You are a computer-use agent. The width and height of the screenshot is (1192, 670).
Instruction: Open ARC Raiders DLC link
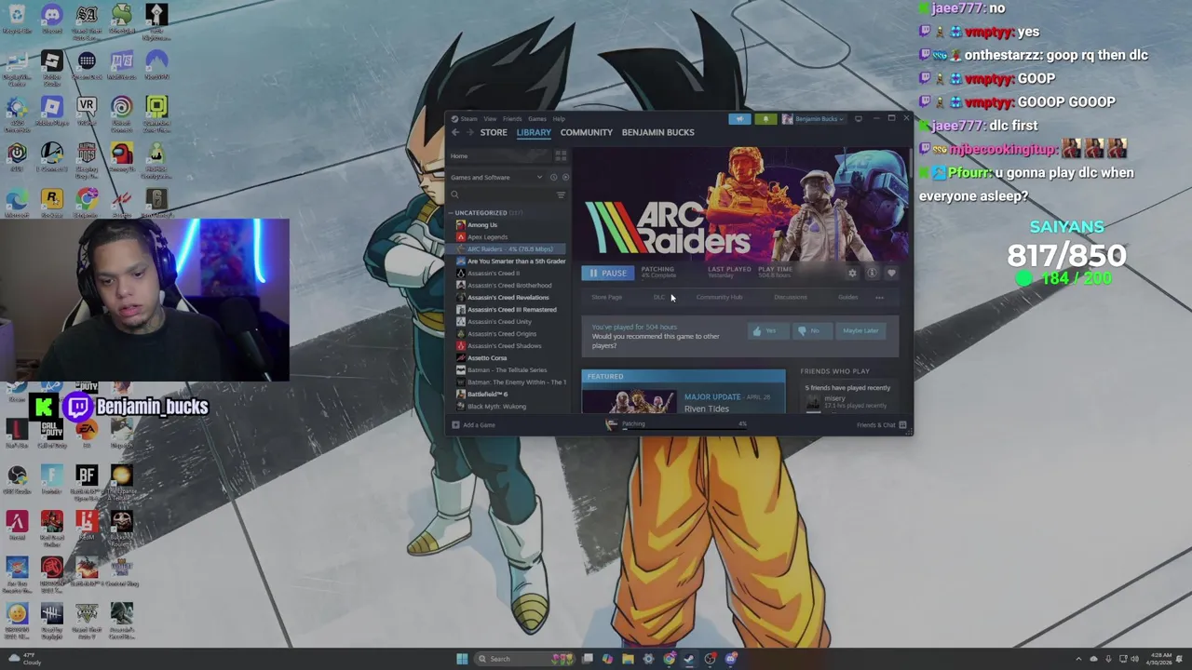[x=658, y=298]
